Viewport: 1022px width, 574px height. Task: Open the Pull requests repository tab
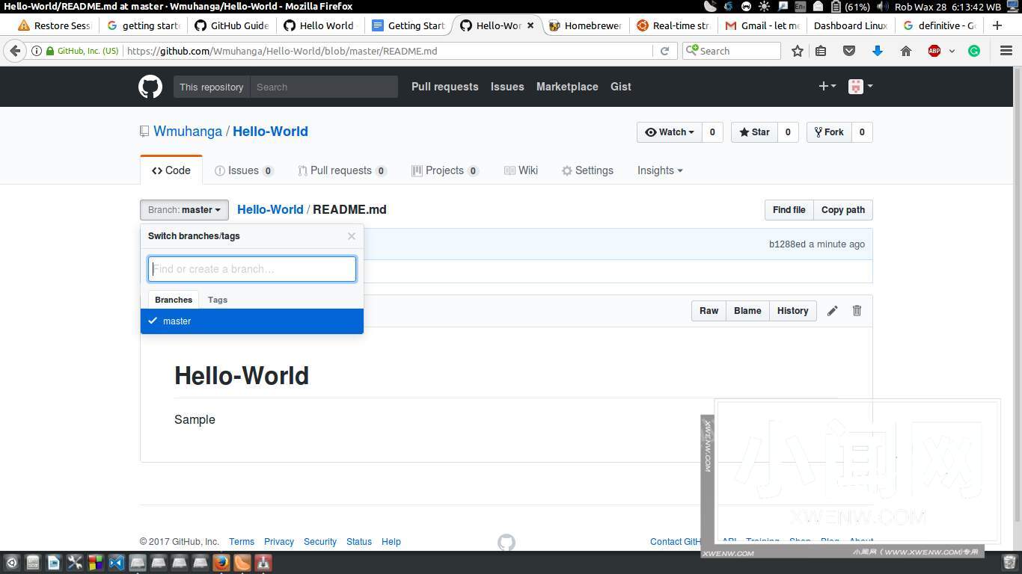(342, 170)
